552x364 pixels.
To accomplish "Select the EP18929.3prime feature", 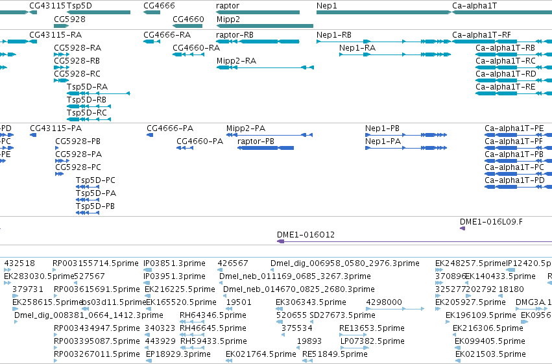I will (149, 361).
